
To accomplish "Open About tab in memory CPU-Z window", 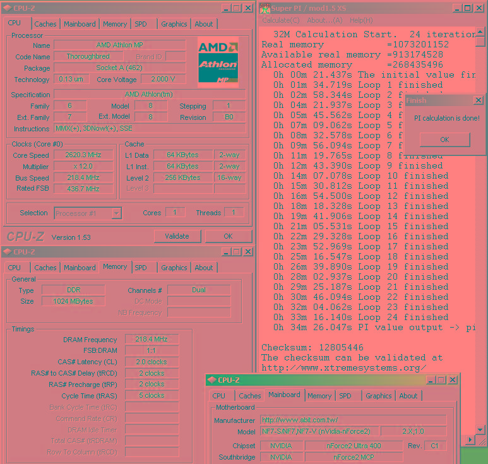I will [204, 268].
